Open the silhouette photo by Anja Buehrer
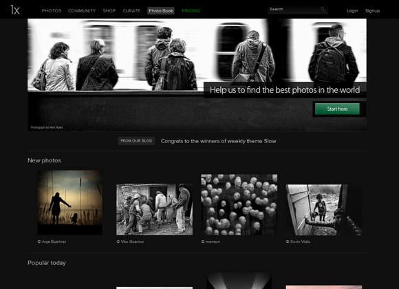The image size is (399, 289). click(70, 202)
